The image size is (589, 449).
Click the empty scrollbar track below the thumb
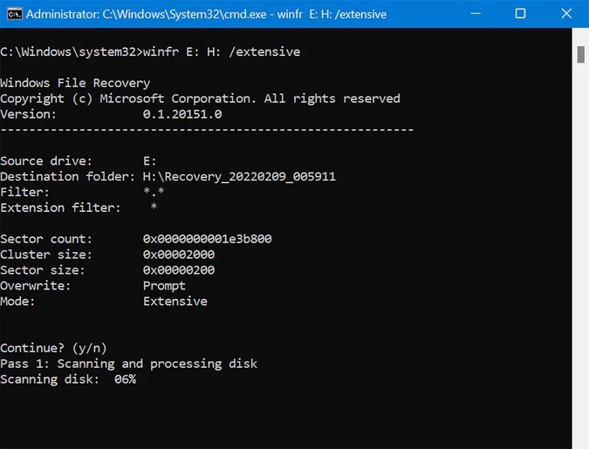coord(580,262)
